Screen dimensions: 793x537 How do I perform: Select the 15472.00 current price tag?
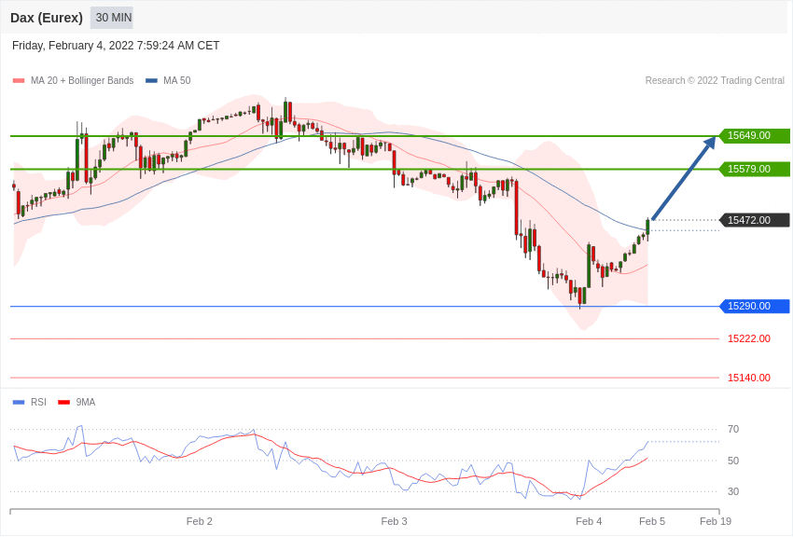pyautogui.click(x=754, y=220)
